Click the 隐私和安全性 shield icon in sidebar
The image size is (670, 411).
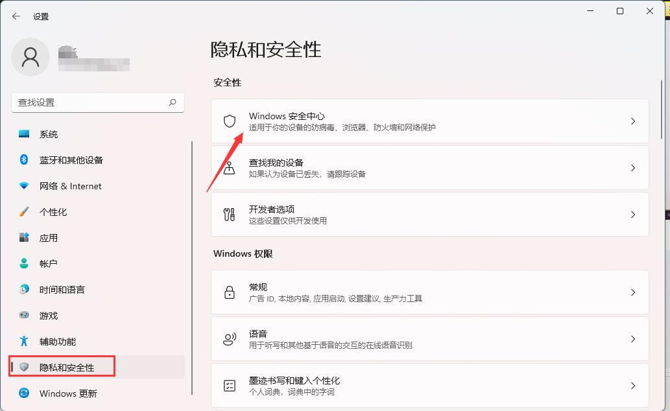click(x=24, y=367)
